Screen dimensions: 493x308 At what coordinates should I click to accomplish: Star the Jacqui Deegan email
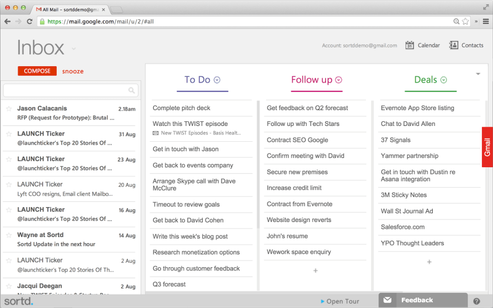pyautogui.click(x=8, y=286)
